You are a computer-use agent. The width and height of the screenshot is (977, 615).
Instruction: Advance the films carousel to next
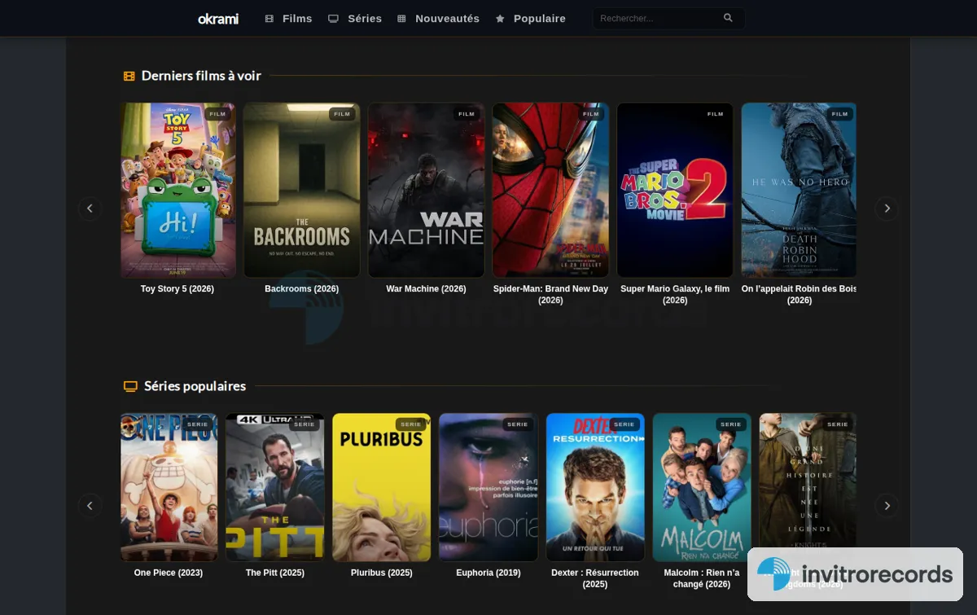887,209
